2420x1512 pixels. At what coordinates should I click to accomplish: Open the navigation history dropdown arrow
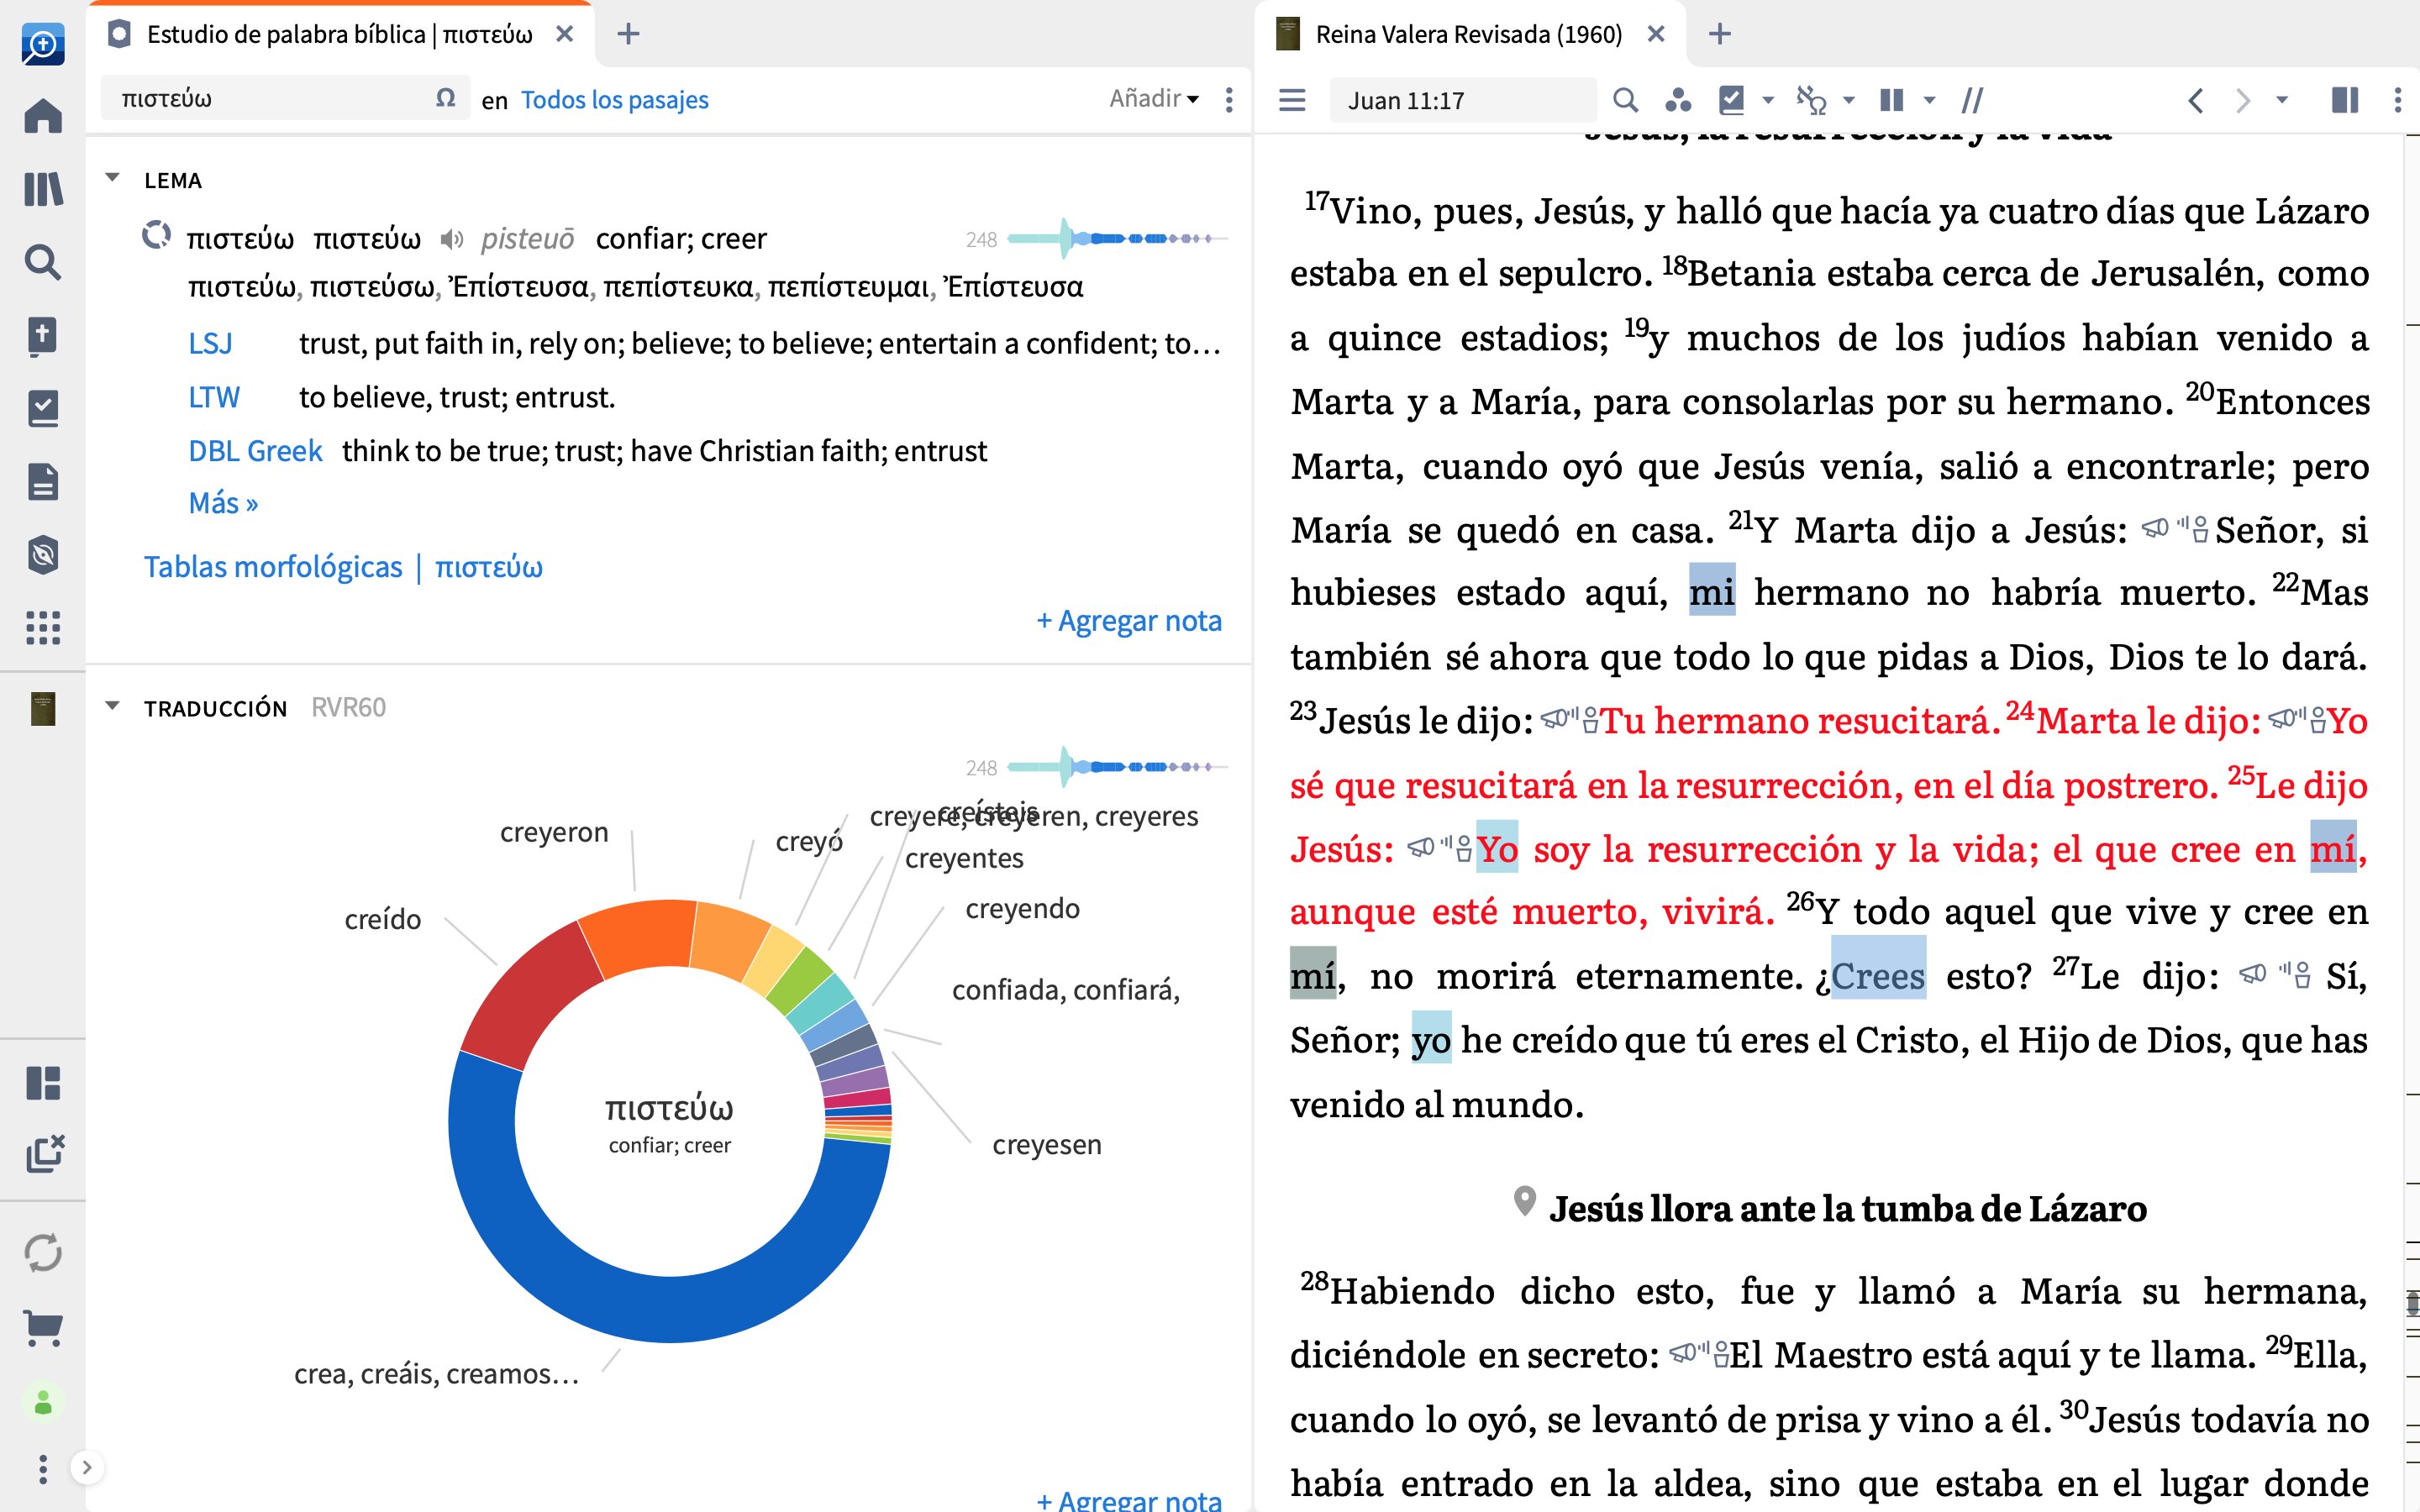coord(2282,100)
